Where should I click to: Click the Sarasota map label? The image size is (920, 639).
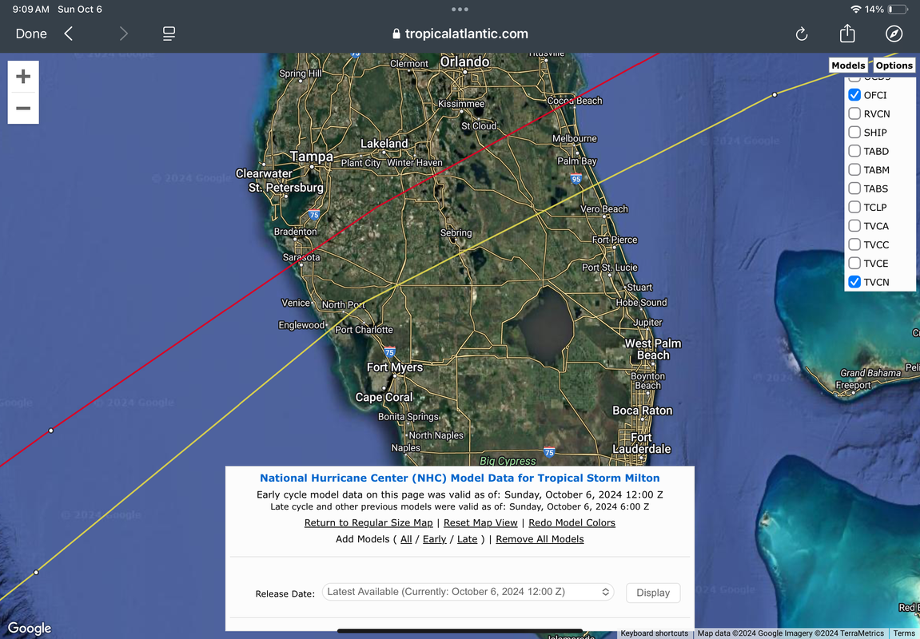pos(301,257)
